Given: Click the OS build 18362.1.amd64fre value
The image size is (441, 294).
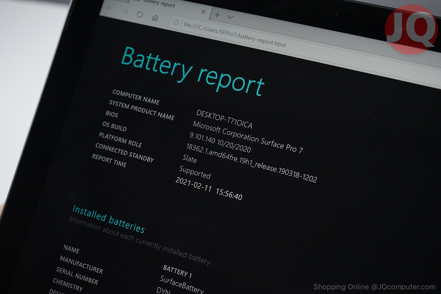Looking at the screenshot, I should pos(251,163).
